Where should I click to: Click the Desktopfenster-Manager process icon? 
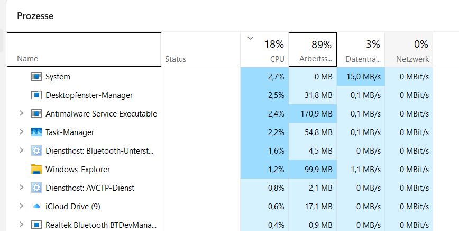point(36,95)
